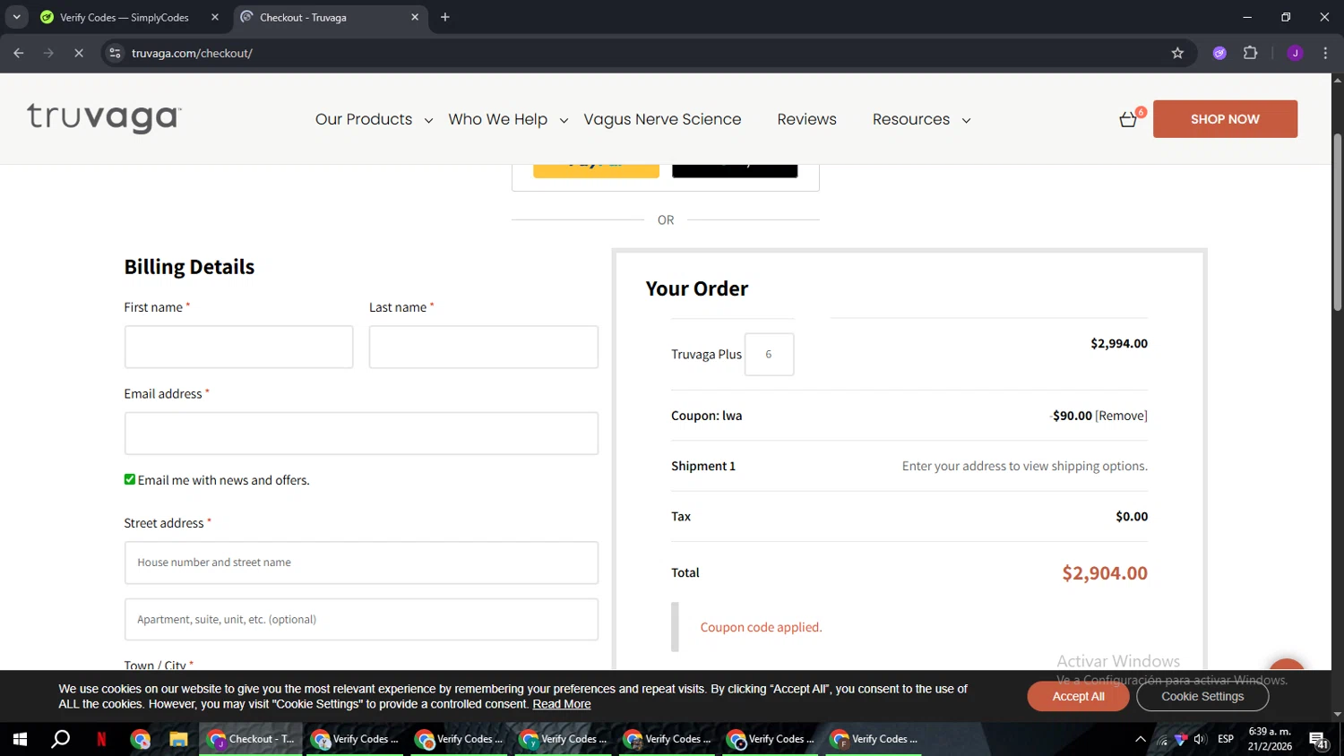Click the Shipment 1 label
This screenshot has width=1344, height=756.
pos(703,466)
